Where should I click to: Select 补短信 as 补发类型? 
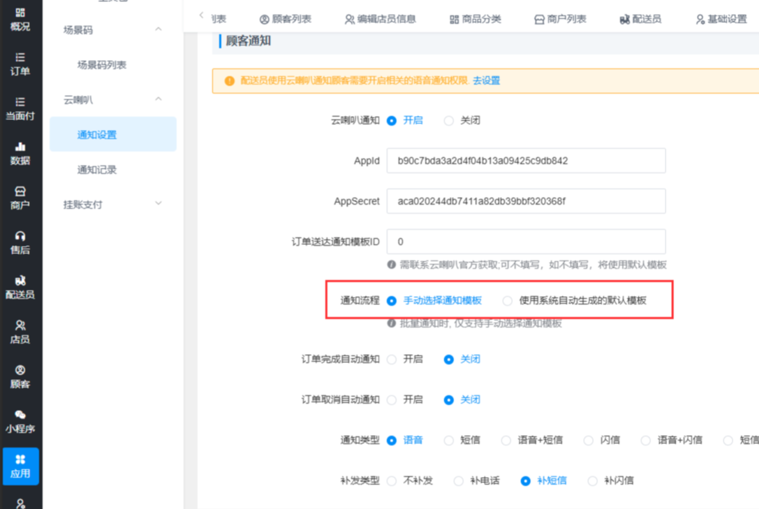tap(525, 480)
